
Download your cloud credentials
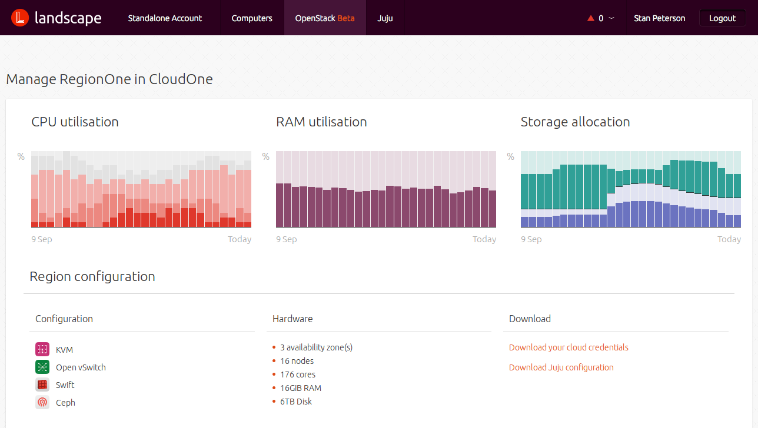pos(568,347)
